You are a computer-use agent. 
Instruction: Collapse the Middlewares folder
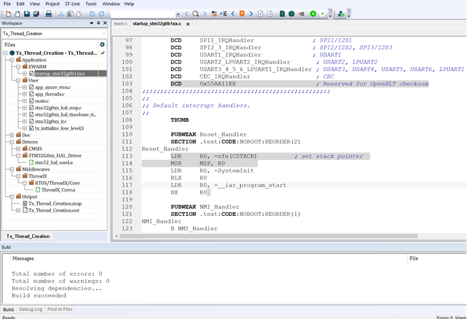12,169
